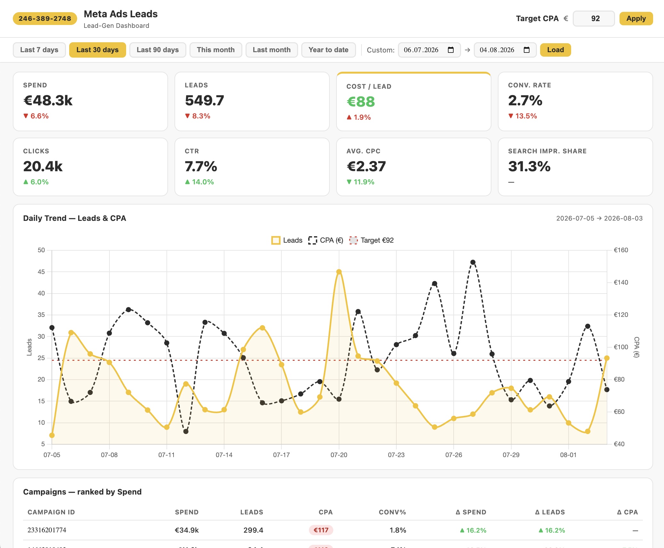664x548 pixels.
Task: Select the Last 30 days range
Action: pos(98,50)
